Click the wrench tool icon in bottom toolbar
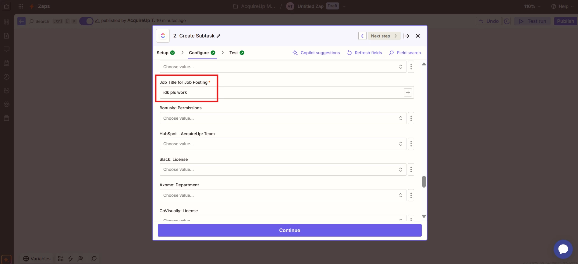 pyautogui.click(x=80, y=259)
